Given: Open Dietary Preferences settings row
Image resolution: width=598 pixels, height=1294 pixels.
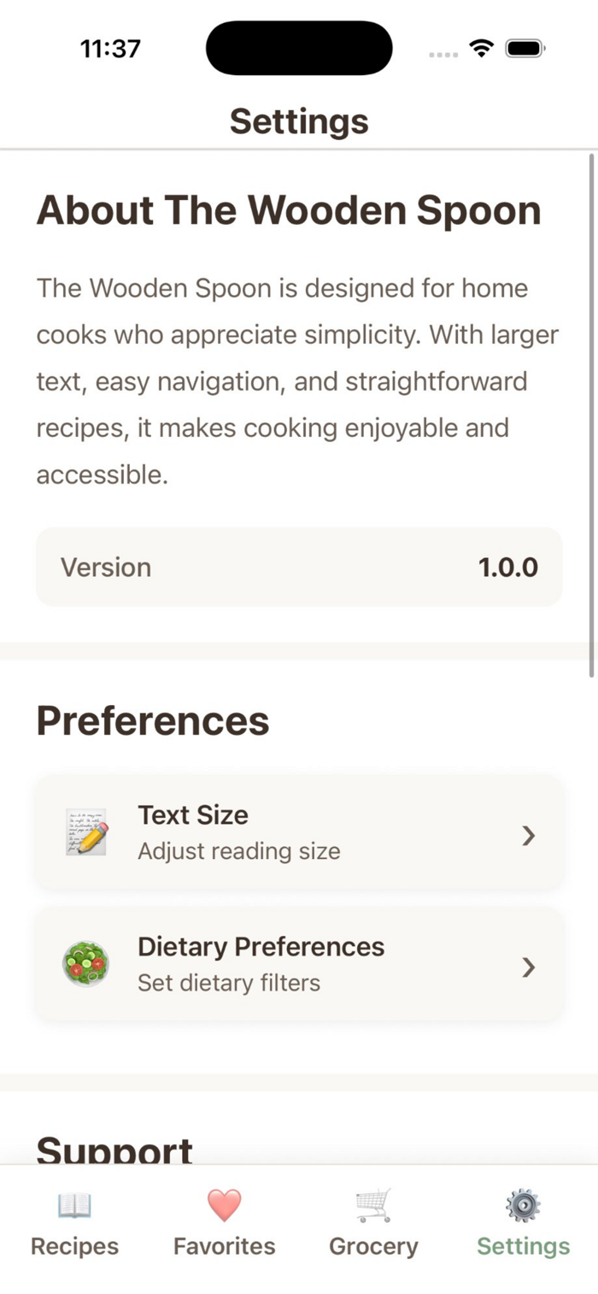Looking at the screenshot, I should (299, 965).
